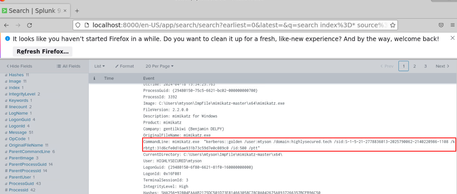Select the LogonGuid field in sidebar
This screenshot has width=457, height=194.
tap(19, 120)
